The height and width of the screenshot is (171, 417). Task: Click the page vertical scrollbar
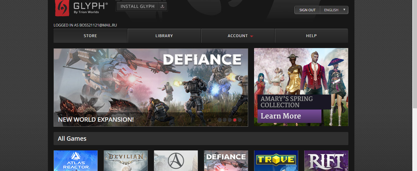pyautogui.click(x=414, y=54)
